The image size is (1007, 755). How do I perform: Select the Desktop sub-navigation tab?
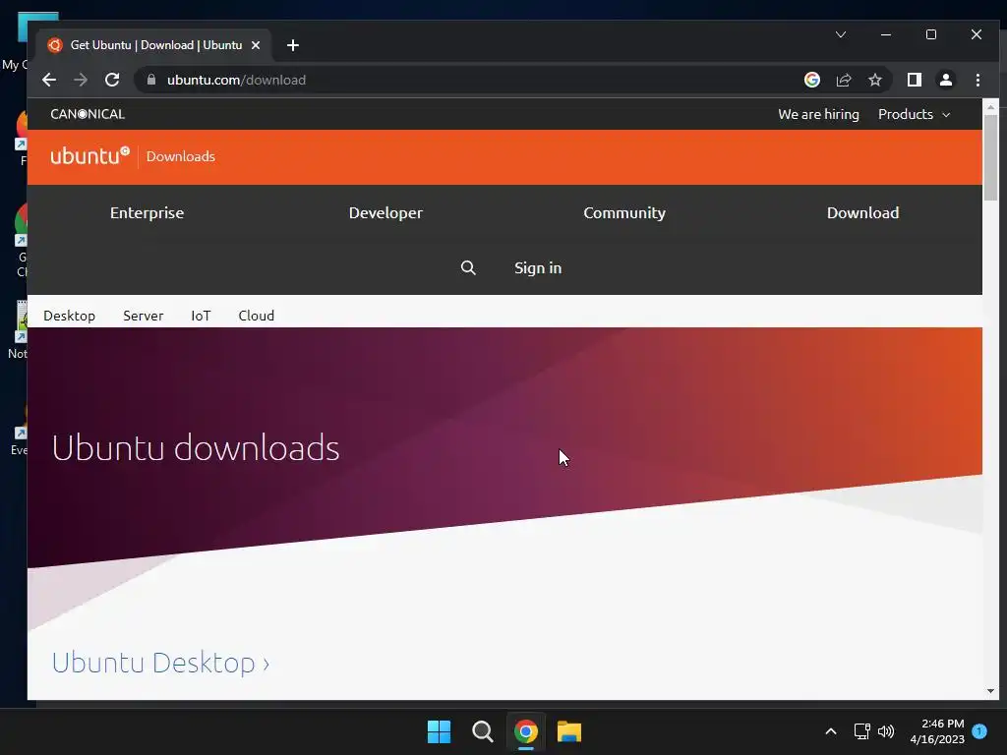point(70,316)
